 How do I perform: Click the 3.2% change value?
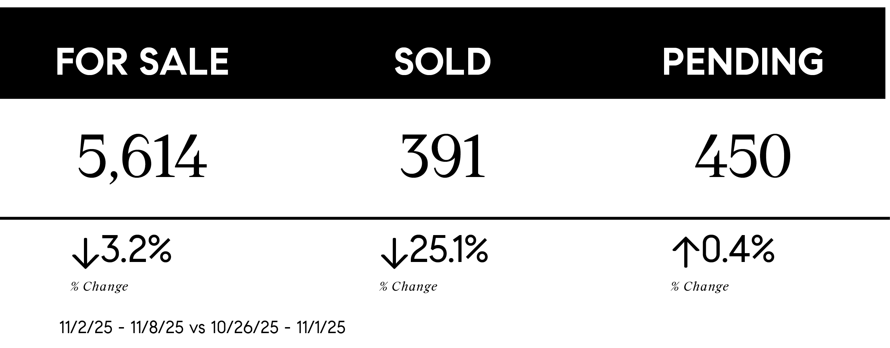(136, 250)
